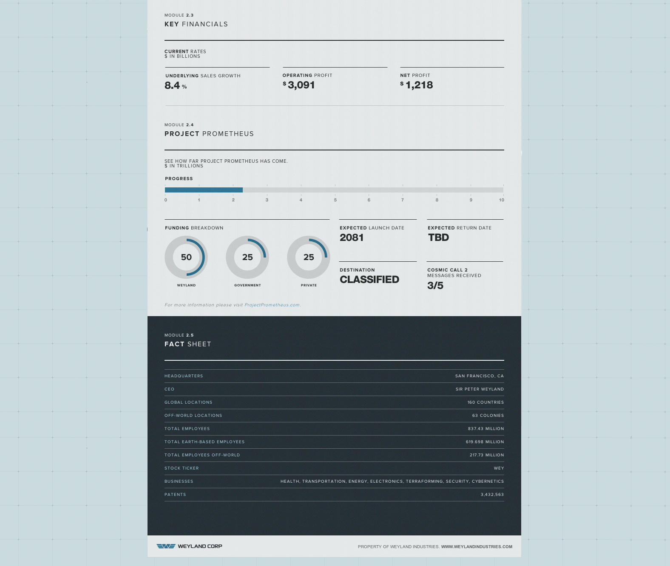Select the CEO row value Sir Peter Weyland
Image resolution: width=670 pixels, height=566 pixels.
[x=480, y=389]
